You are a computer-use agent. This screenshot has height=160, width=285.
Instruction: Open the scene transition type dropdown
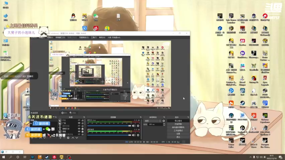click(x=152, y=121)
